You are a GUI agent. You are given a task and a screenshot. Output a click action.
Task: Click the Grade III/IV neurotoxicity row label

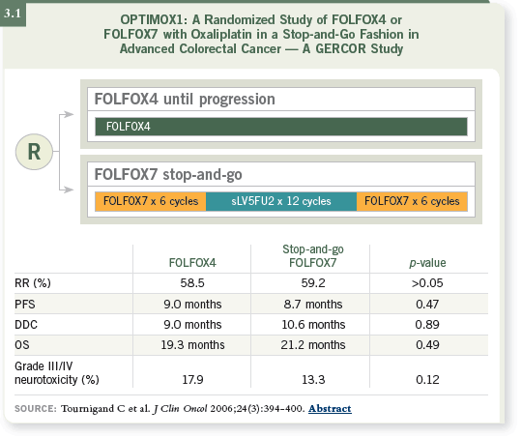coord(57,372)
